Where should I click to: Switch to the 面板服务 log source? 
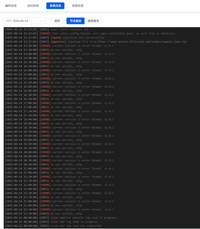point(93,21)
